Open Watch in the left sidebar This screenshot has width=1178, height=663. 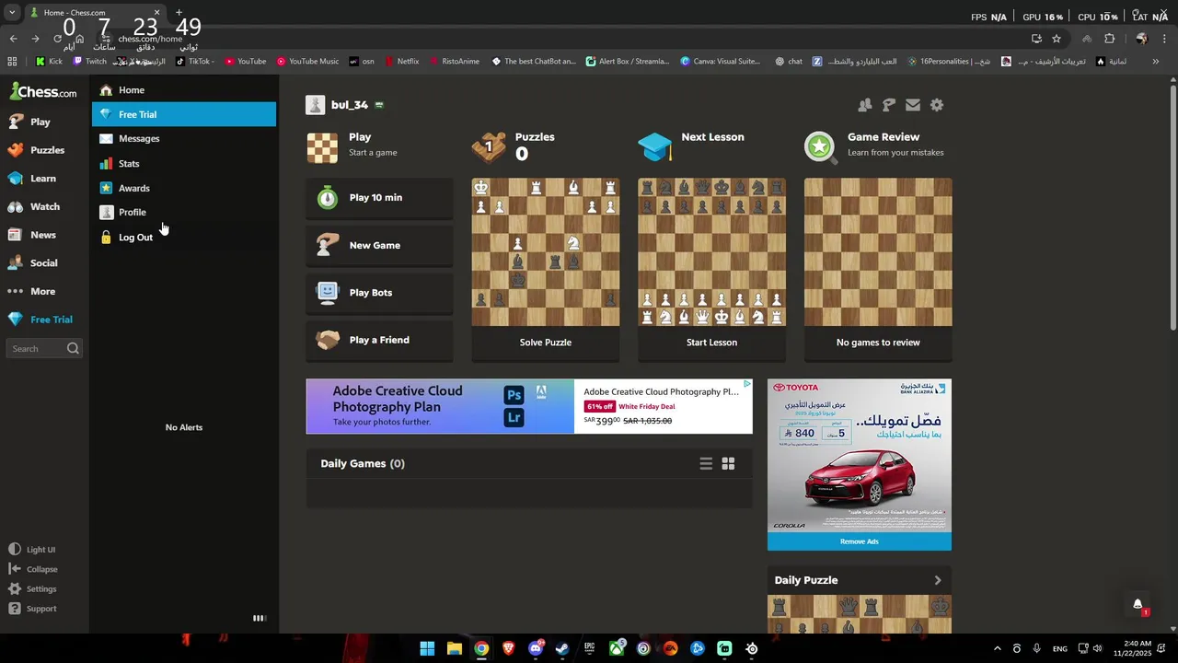34,206
